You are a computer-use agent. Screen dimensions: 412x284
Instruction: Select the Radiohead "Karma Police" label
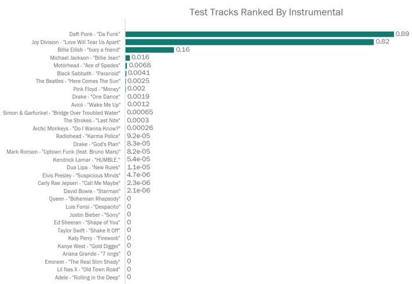coord(88,136)
